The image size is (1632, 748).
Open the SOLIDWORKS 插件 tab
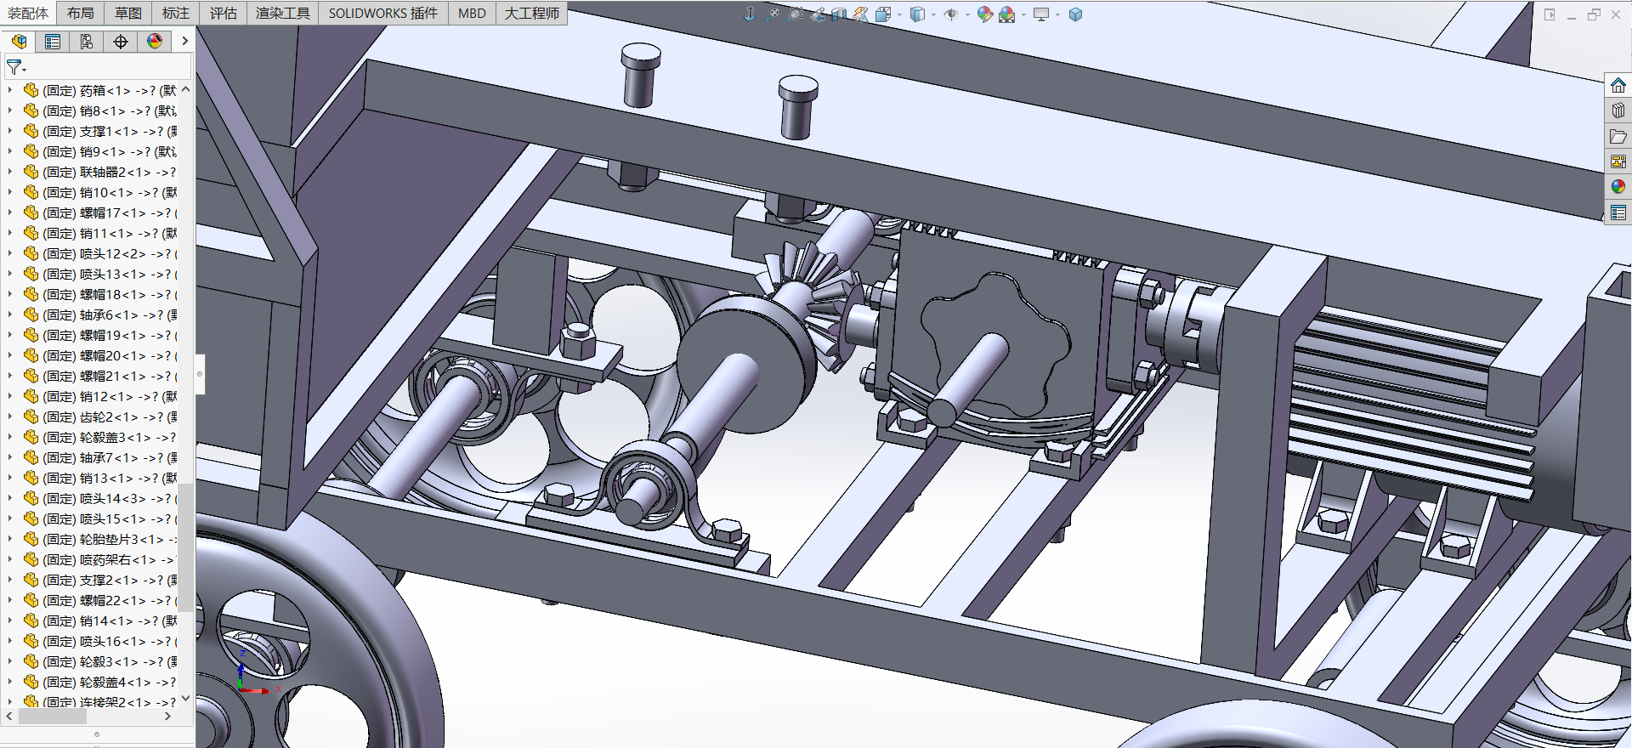click(383, 13)
